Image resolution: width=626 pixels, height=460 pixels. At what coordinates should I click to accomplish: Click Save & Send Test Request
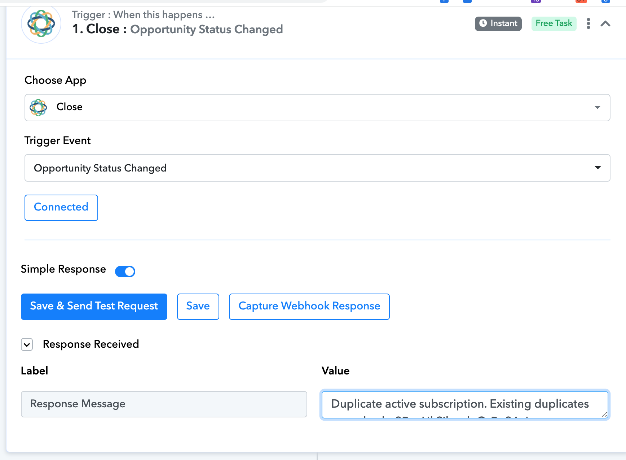(x=94, y=307)
